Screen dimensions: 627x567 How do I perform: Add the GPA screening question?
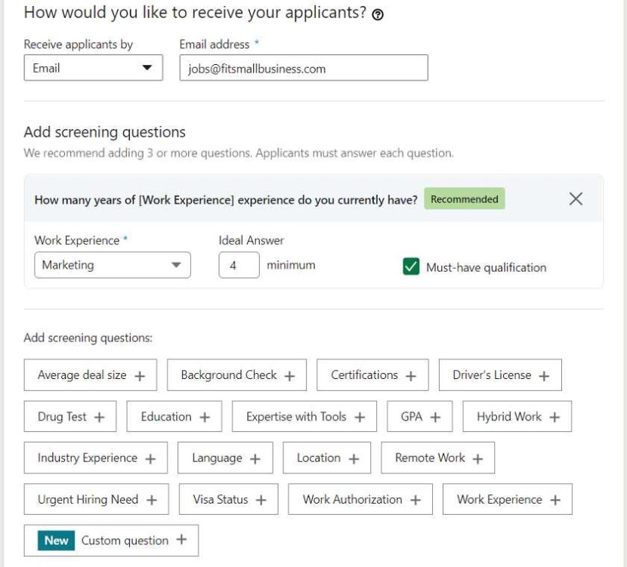tap(419, 416)
